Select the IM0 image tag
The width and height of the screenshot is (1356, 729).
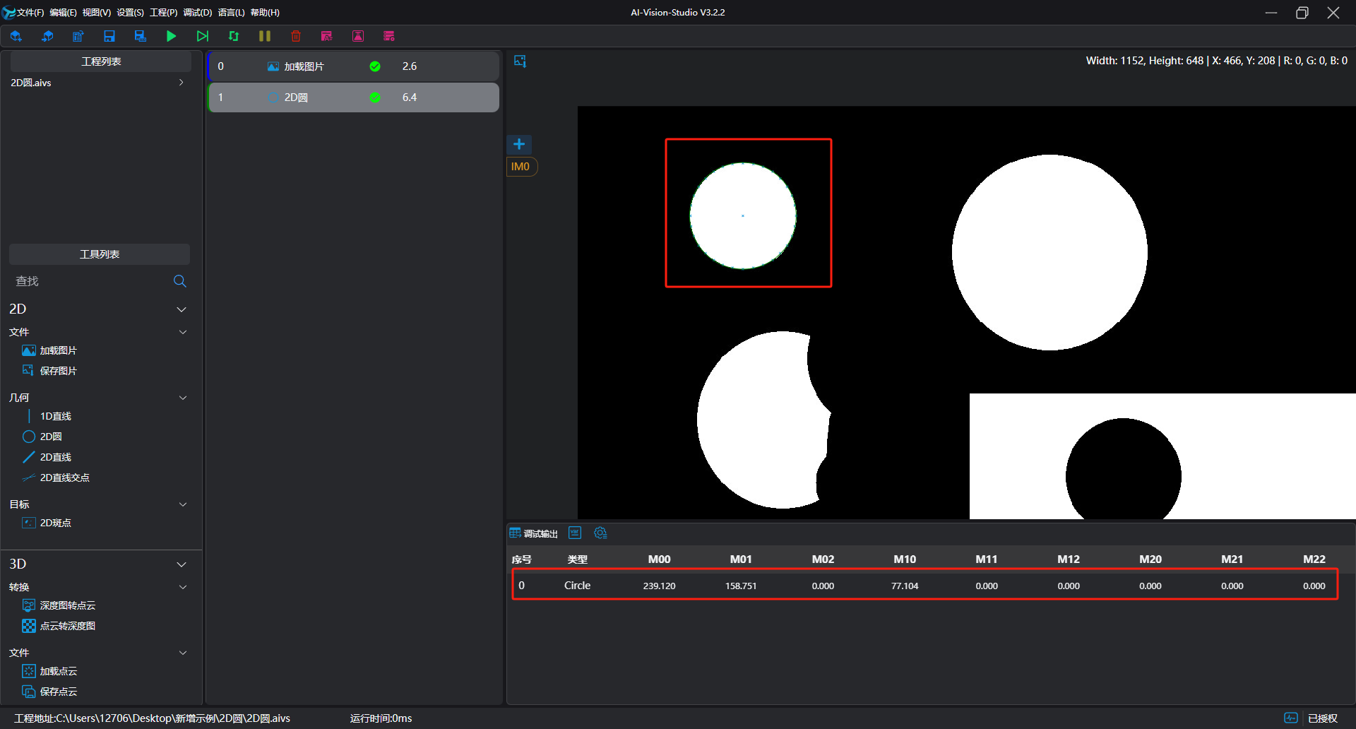521,167
